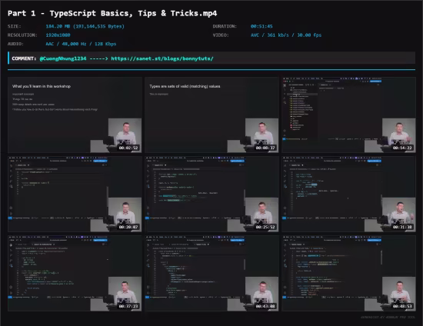Open the thumbnail stamped 00:20:07
This screenshot has height=326, width=423.
pyautogui.click(x=75, y=195)
